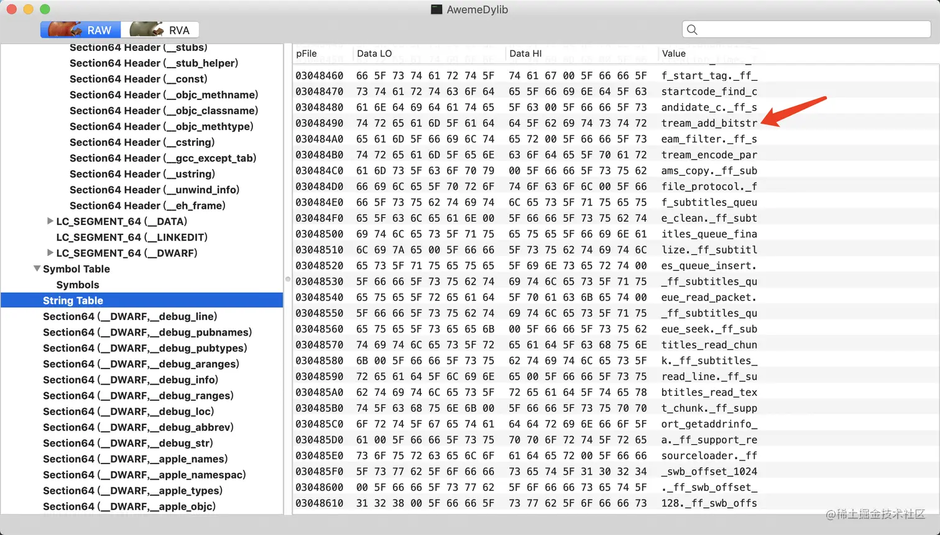Click value text 'tream_add_bitstr'
940x535 pixels.
(709, 123)
